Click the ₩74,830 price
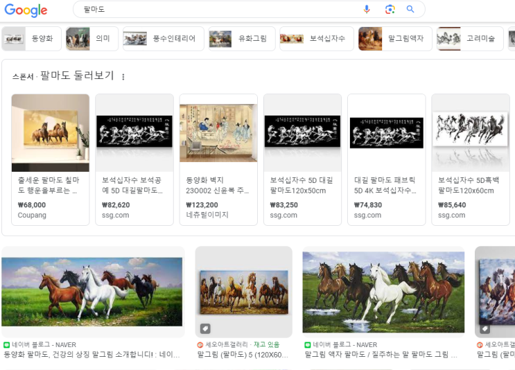This screenshot has width=515, height=370. pos(368,205)
